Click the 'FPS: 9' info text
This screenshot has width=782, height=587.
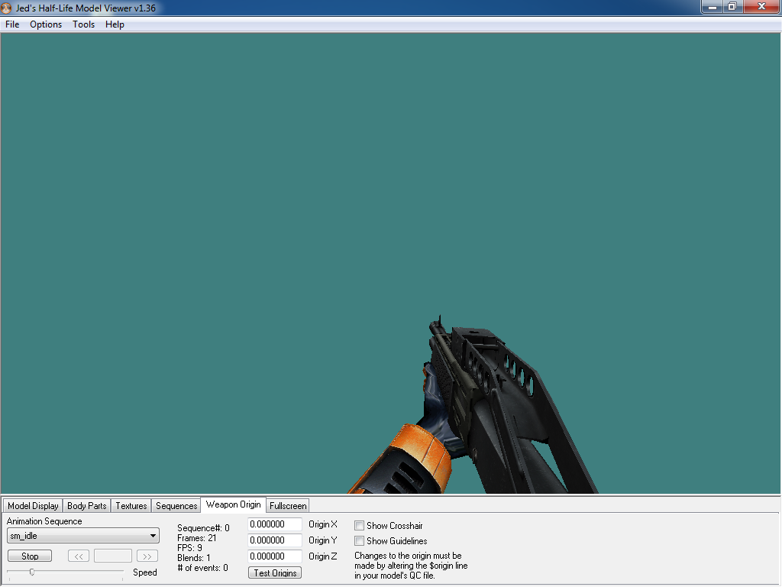189,548
